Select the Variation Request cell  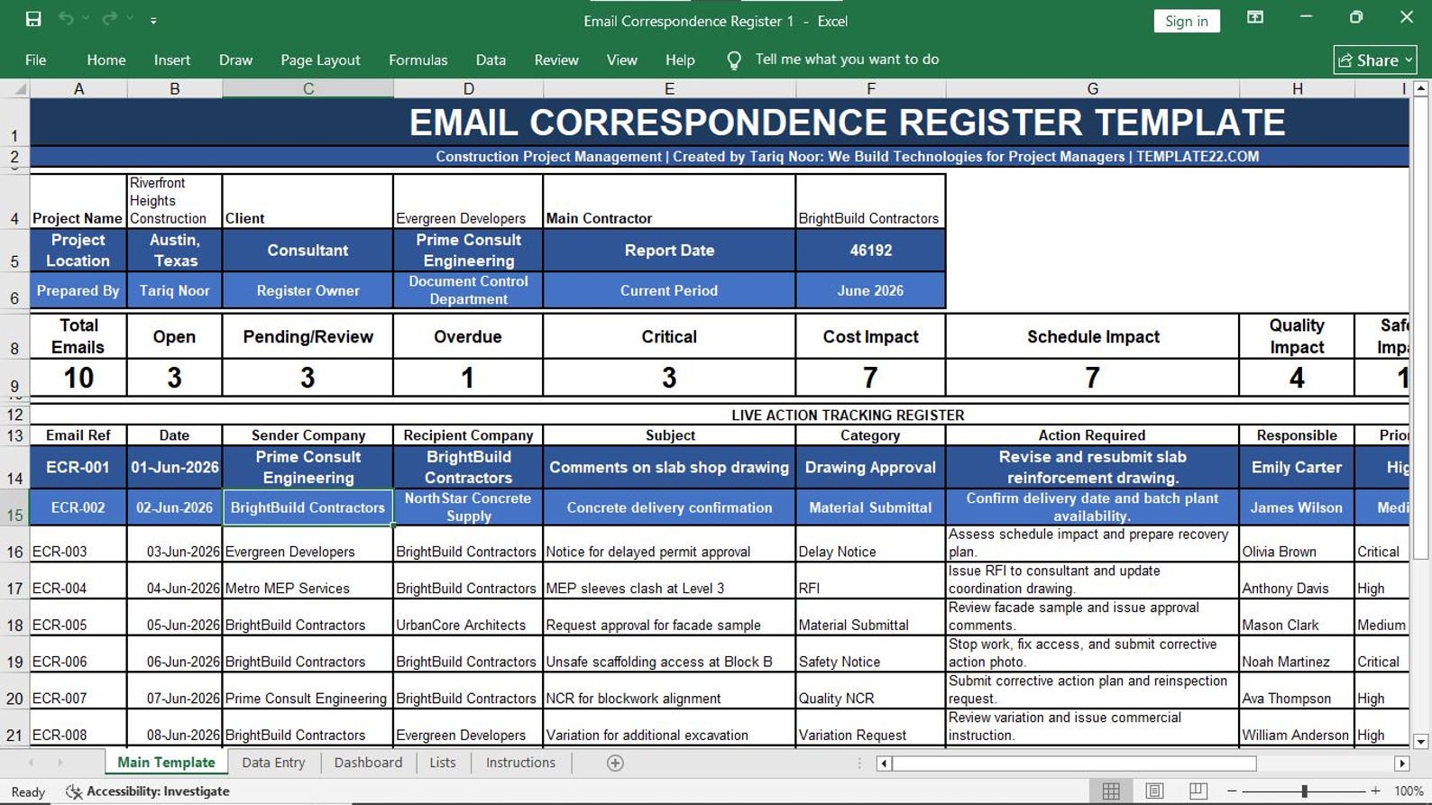tap(870, 727)
